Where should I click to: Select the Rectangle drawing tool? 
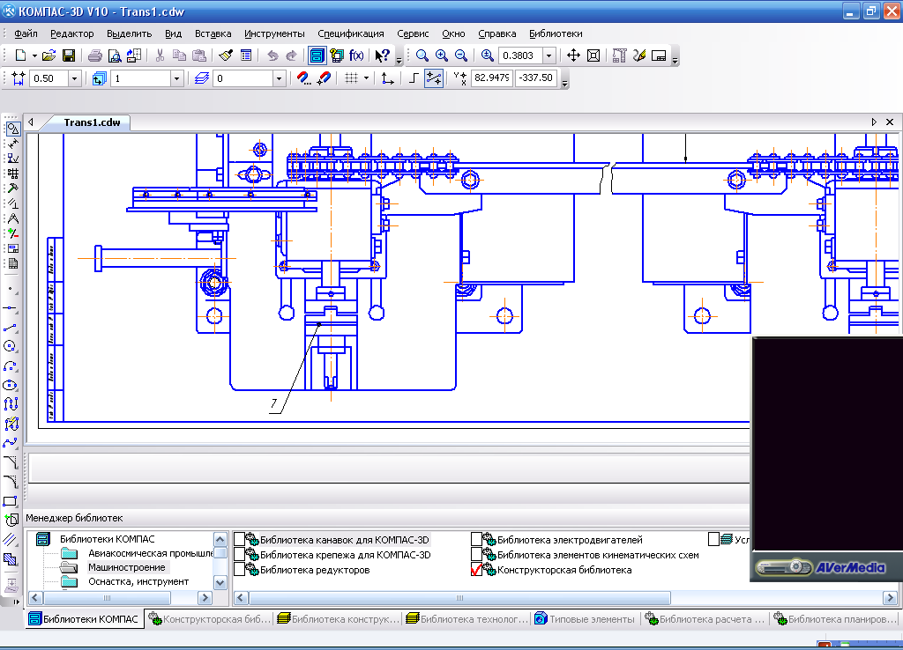10,501
